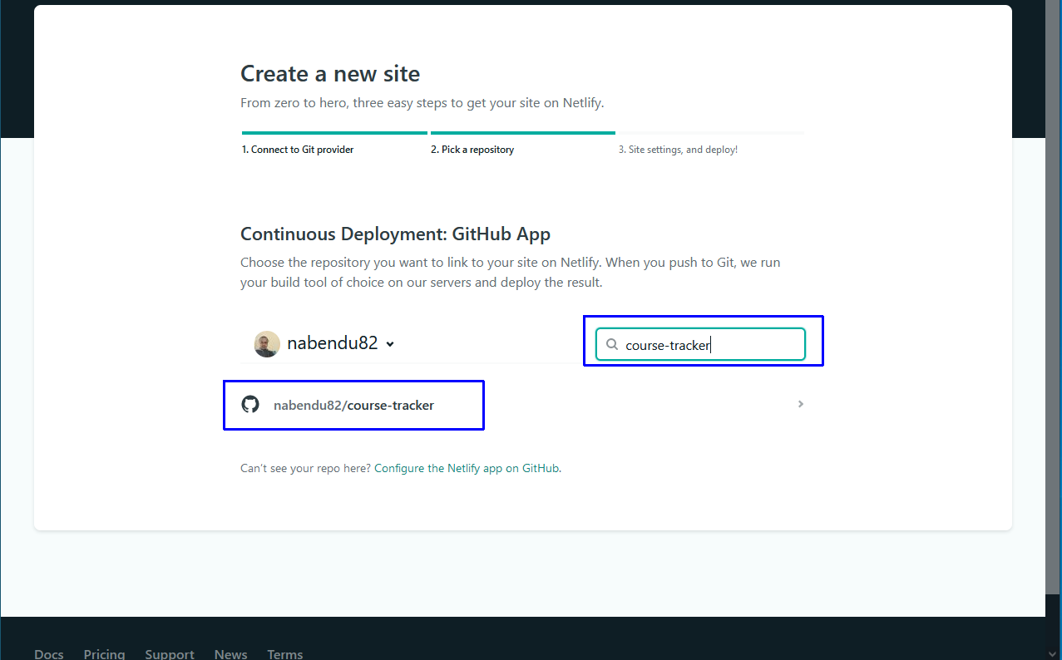Select the nabendu82/course-tracker repository
The height and width of the screenshot is (660, 1062).
tap(522, 405)
